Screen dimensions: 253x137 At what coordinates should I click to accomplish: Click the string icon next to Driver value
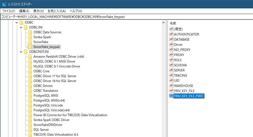pyautogui.click(x=171, y=44)
